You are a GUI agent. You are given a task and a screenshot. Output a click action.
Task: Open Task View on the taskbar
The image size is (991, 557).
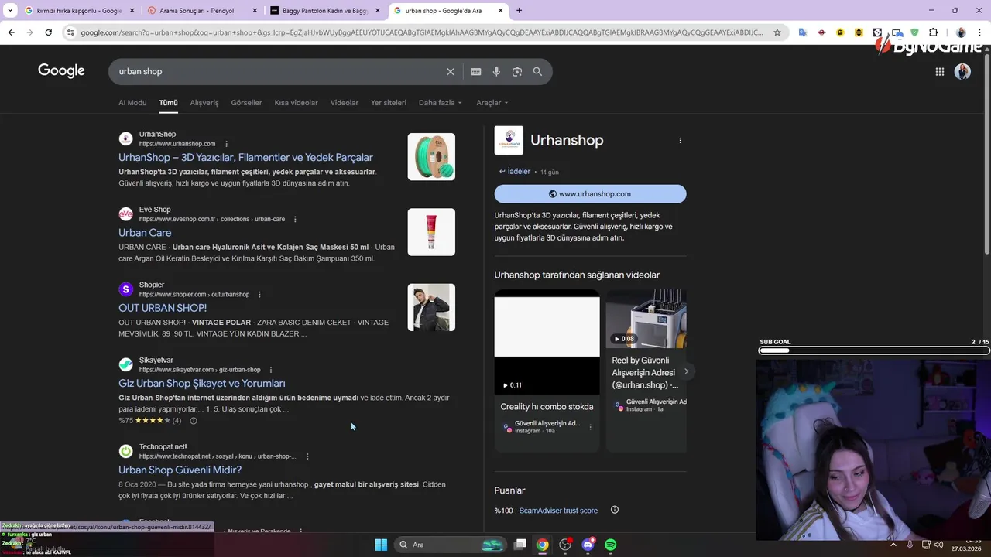(x=520, y=545)
